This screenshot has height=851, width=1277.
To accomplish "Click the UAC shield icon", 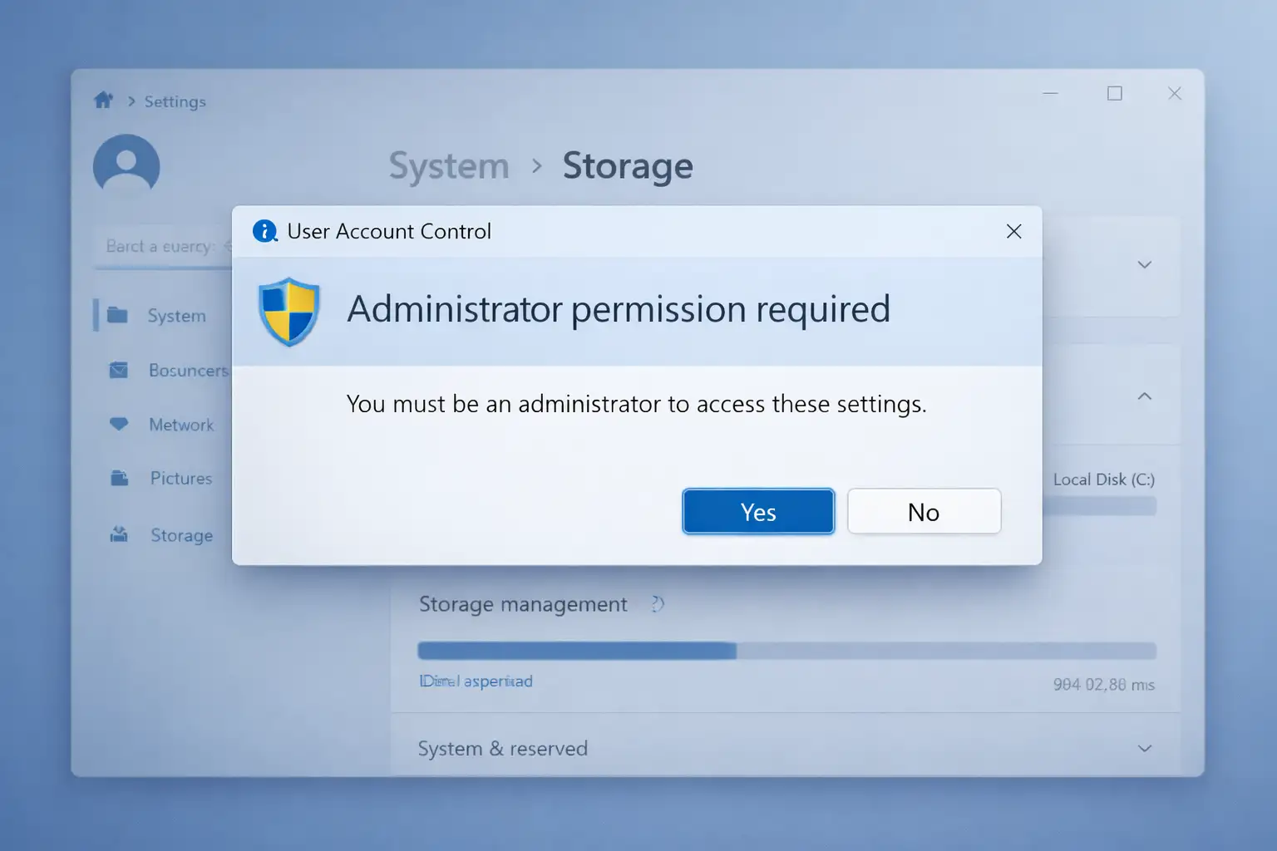I will (289, 313).
